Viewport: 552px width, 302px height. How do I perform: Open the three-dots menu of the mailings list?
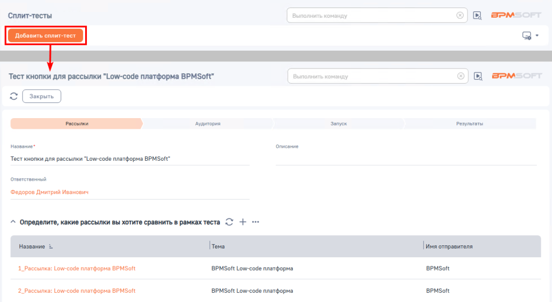click(256, 222)
